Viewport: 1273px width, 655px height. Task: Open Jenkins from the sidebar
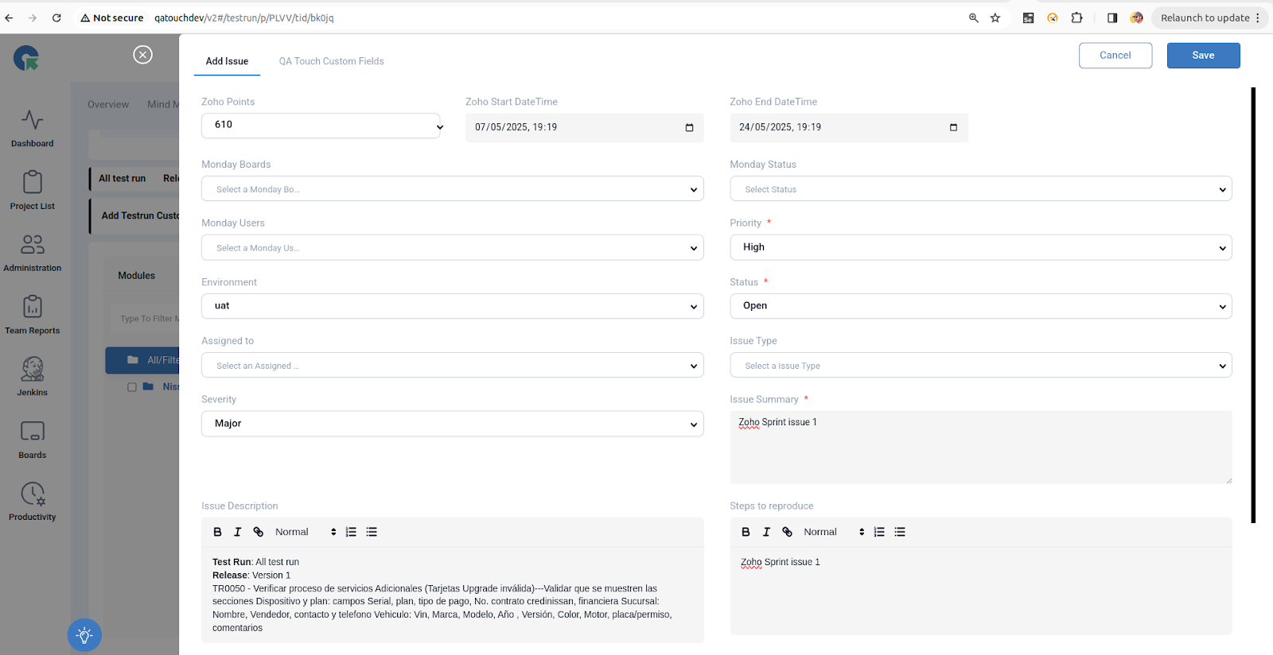pos(33,376)
